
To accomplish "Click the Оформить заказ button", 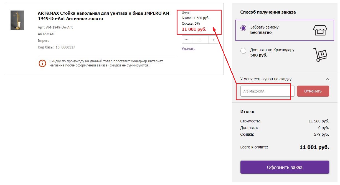I will pyautogui.click(x=285, y=167).
